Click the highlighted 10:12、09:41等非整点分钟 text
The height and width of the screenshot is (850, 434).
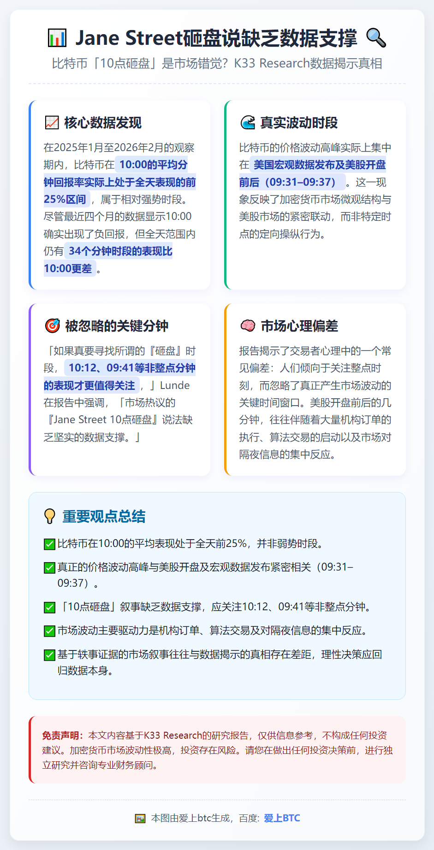[x=130, y=368]
